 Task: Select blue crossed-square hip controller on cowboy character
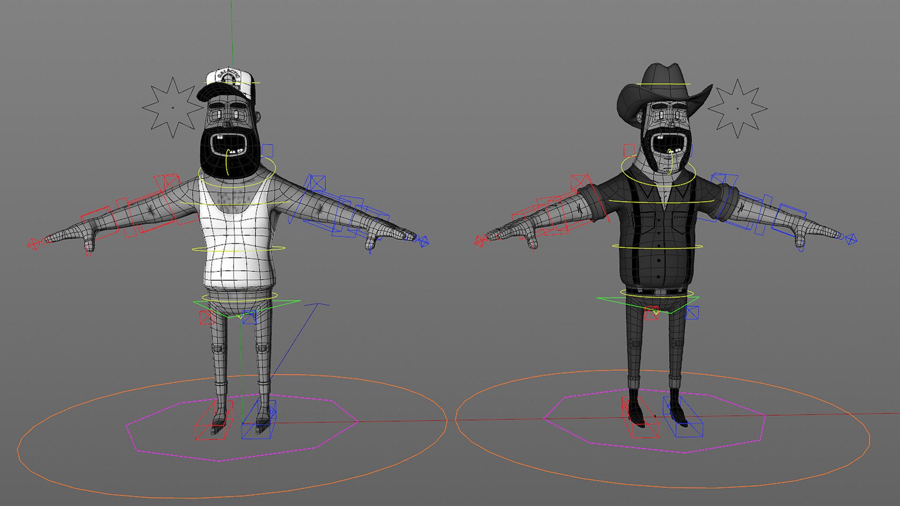(x=692, y=313)
